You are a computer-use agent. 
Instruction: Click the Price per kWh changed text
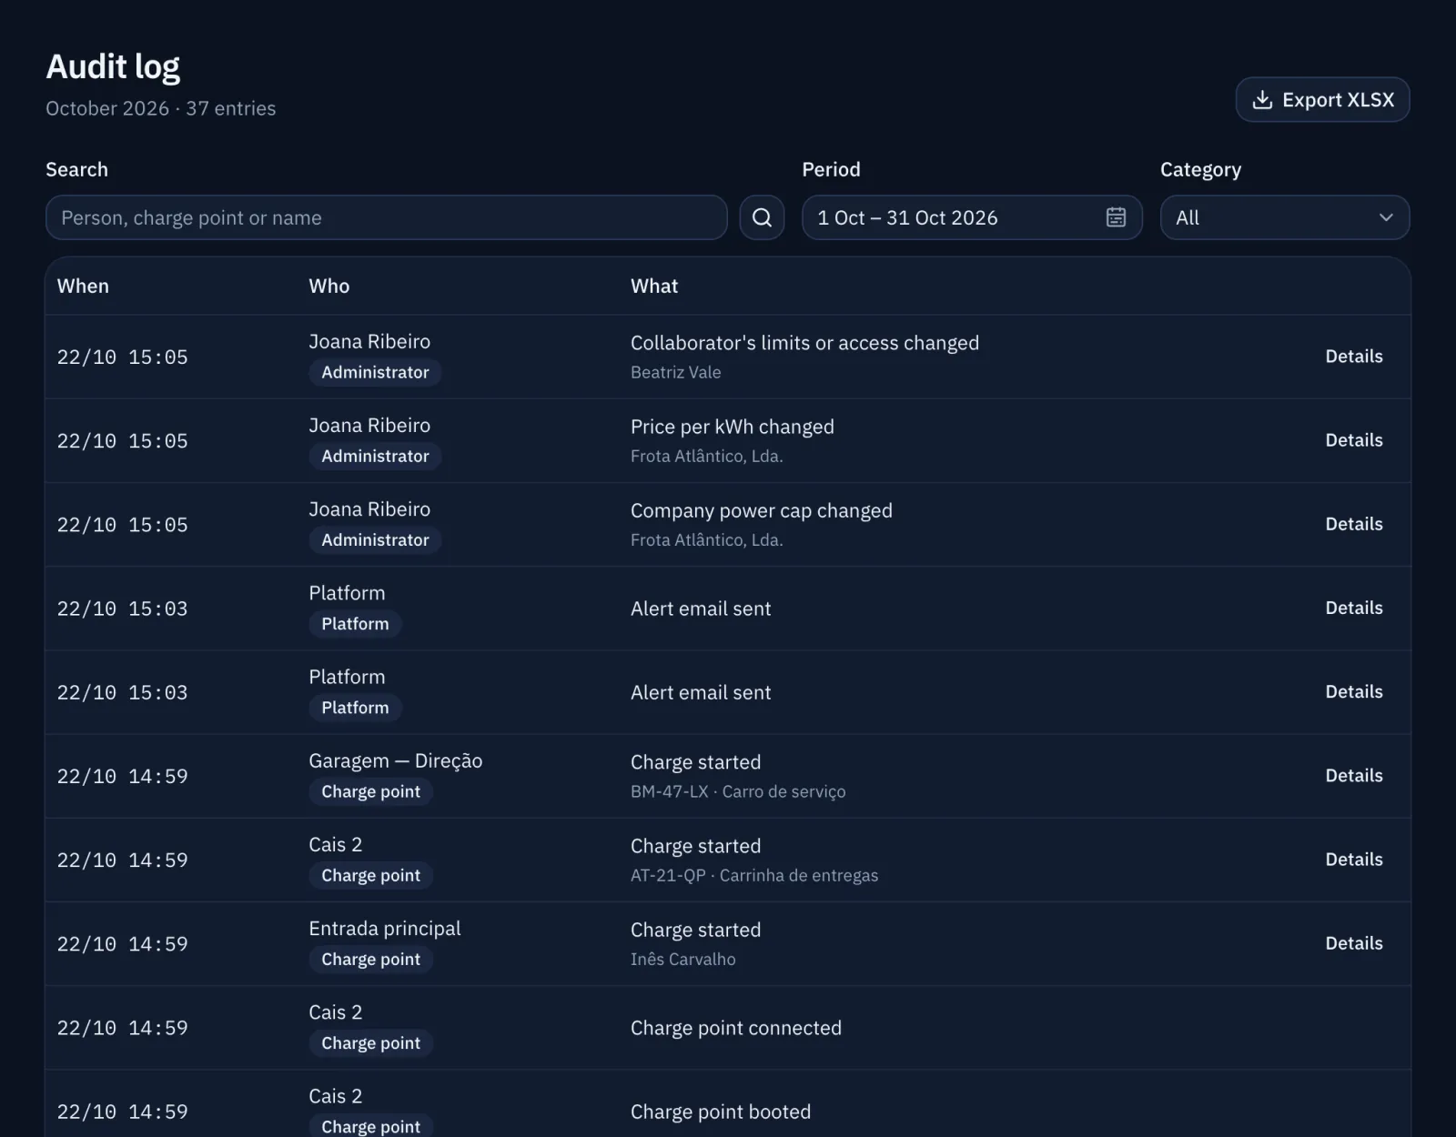[732, 427]
